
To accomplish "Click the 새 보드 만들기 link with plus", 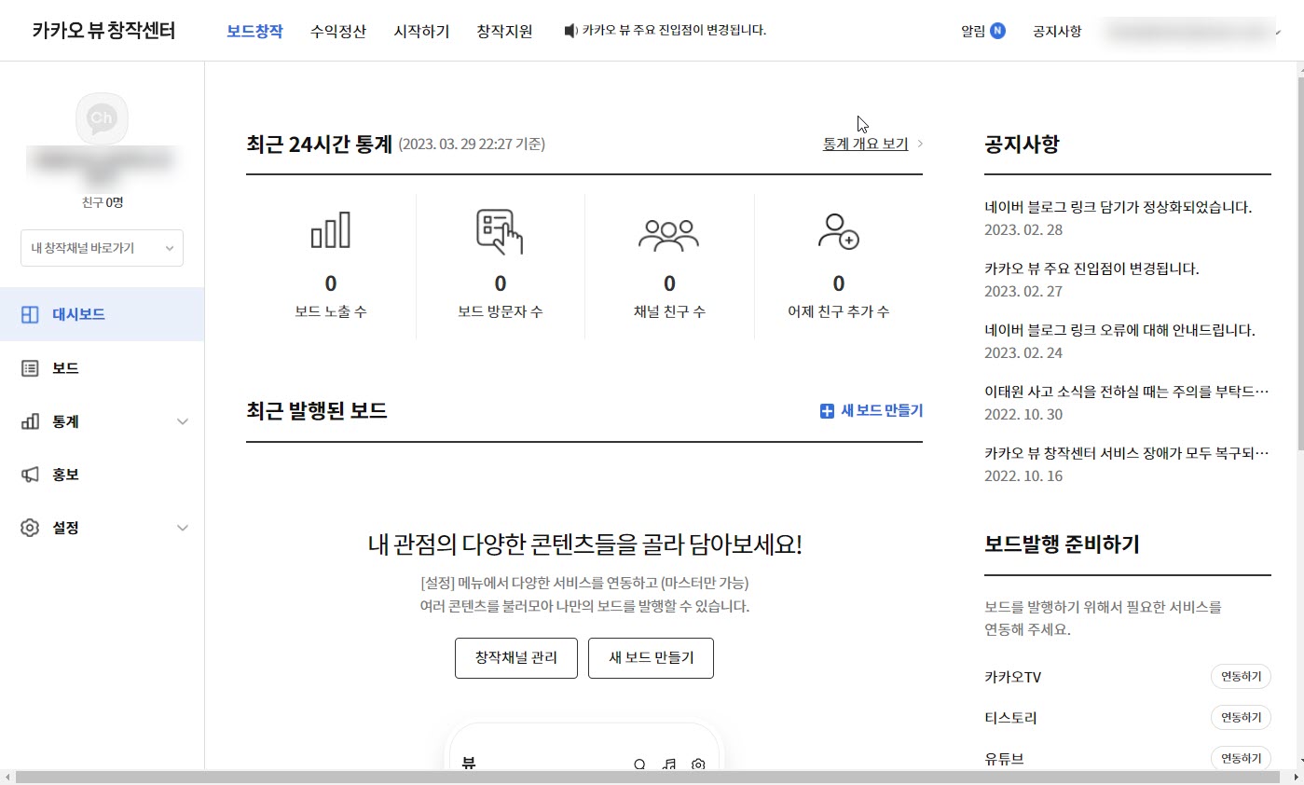I will pyautogui.click(x=872, y=411).
